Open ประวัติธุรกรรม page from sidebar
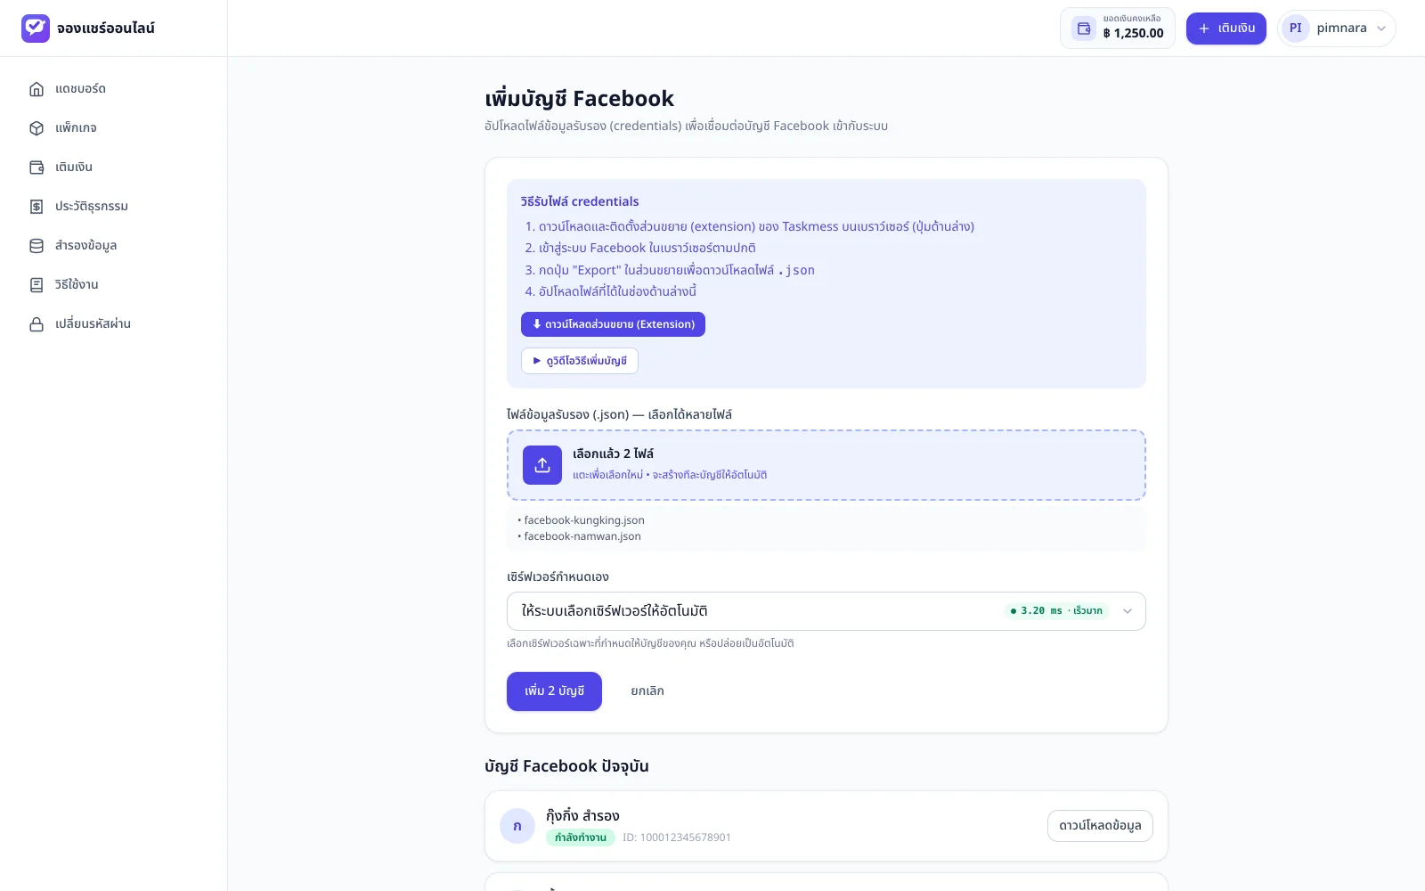Viewport: 1425px width, 891px height. coord(114,207)
